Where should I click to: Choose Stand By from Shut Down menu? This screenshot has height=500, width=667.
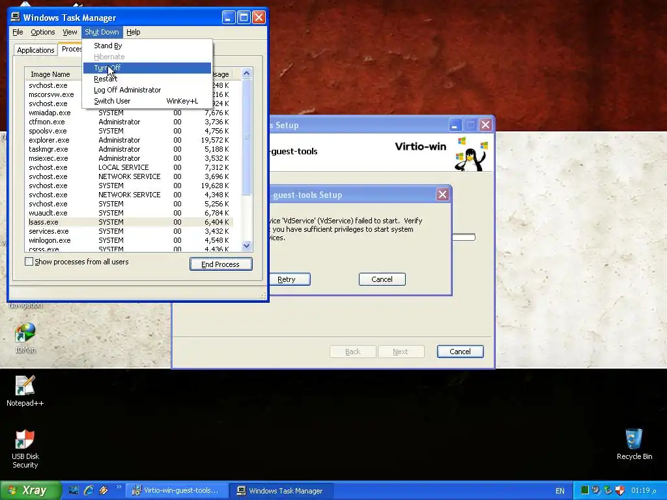click(147, 46)
